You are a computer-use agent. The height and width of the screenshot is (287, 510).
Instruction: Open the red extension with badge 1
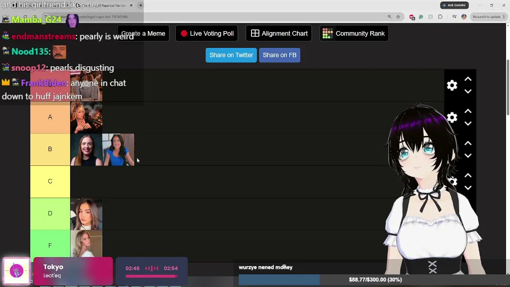pos(412,17)
